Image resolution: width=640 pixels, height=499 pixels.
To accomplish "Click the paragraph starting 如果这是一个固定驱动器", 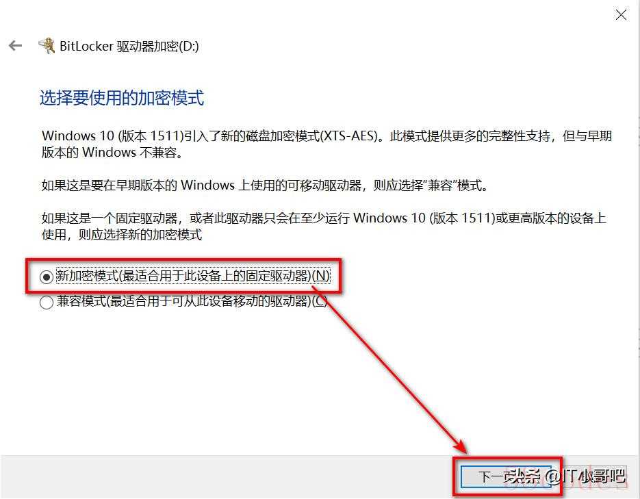I will (324, 227).
